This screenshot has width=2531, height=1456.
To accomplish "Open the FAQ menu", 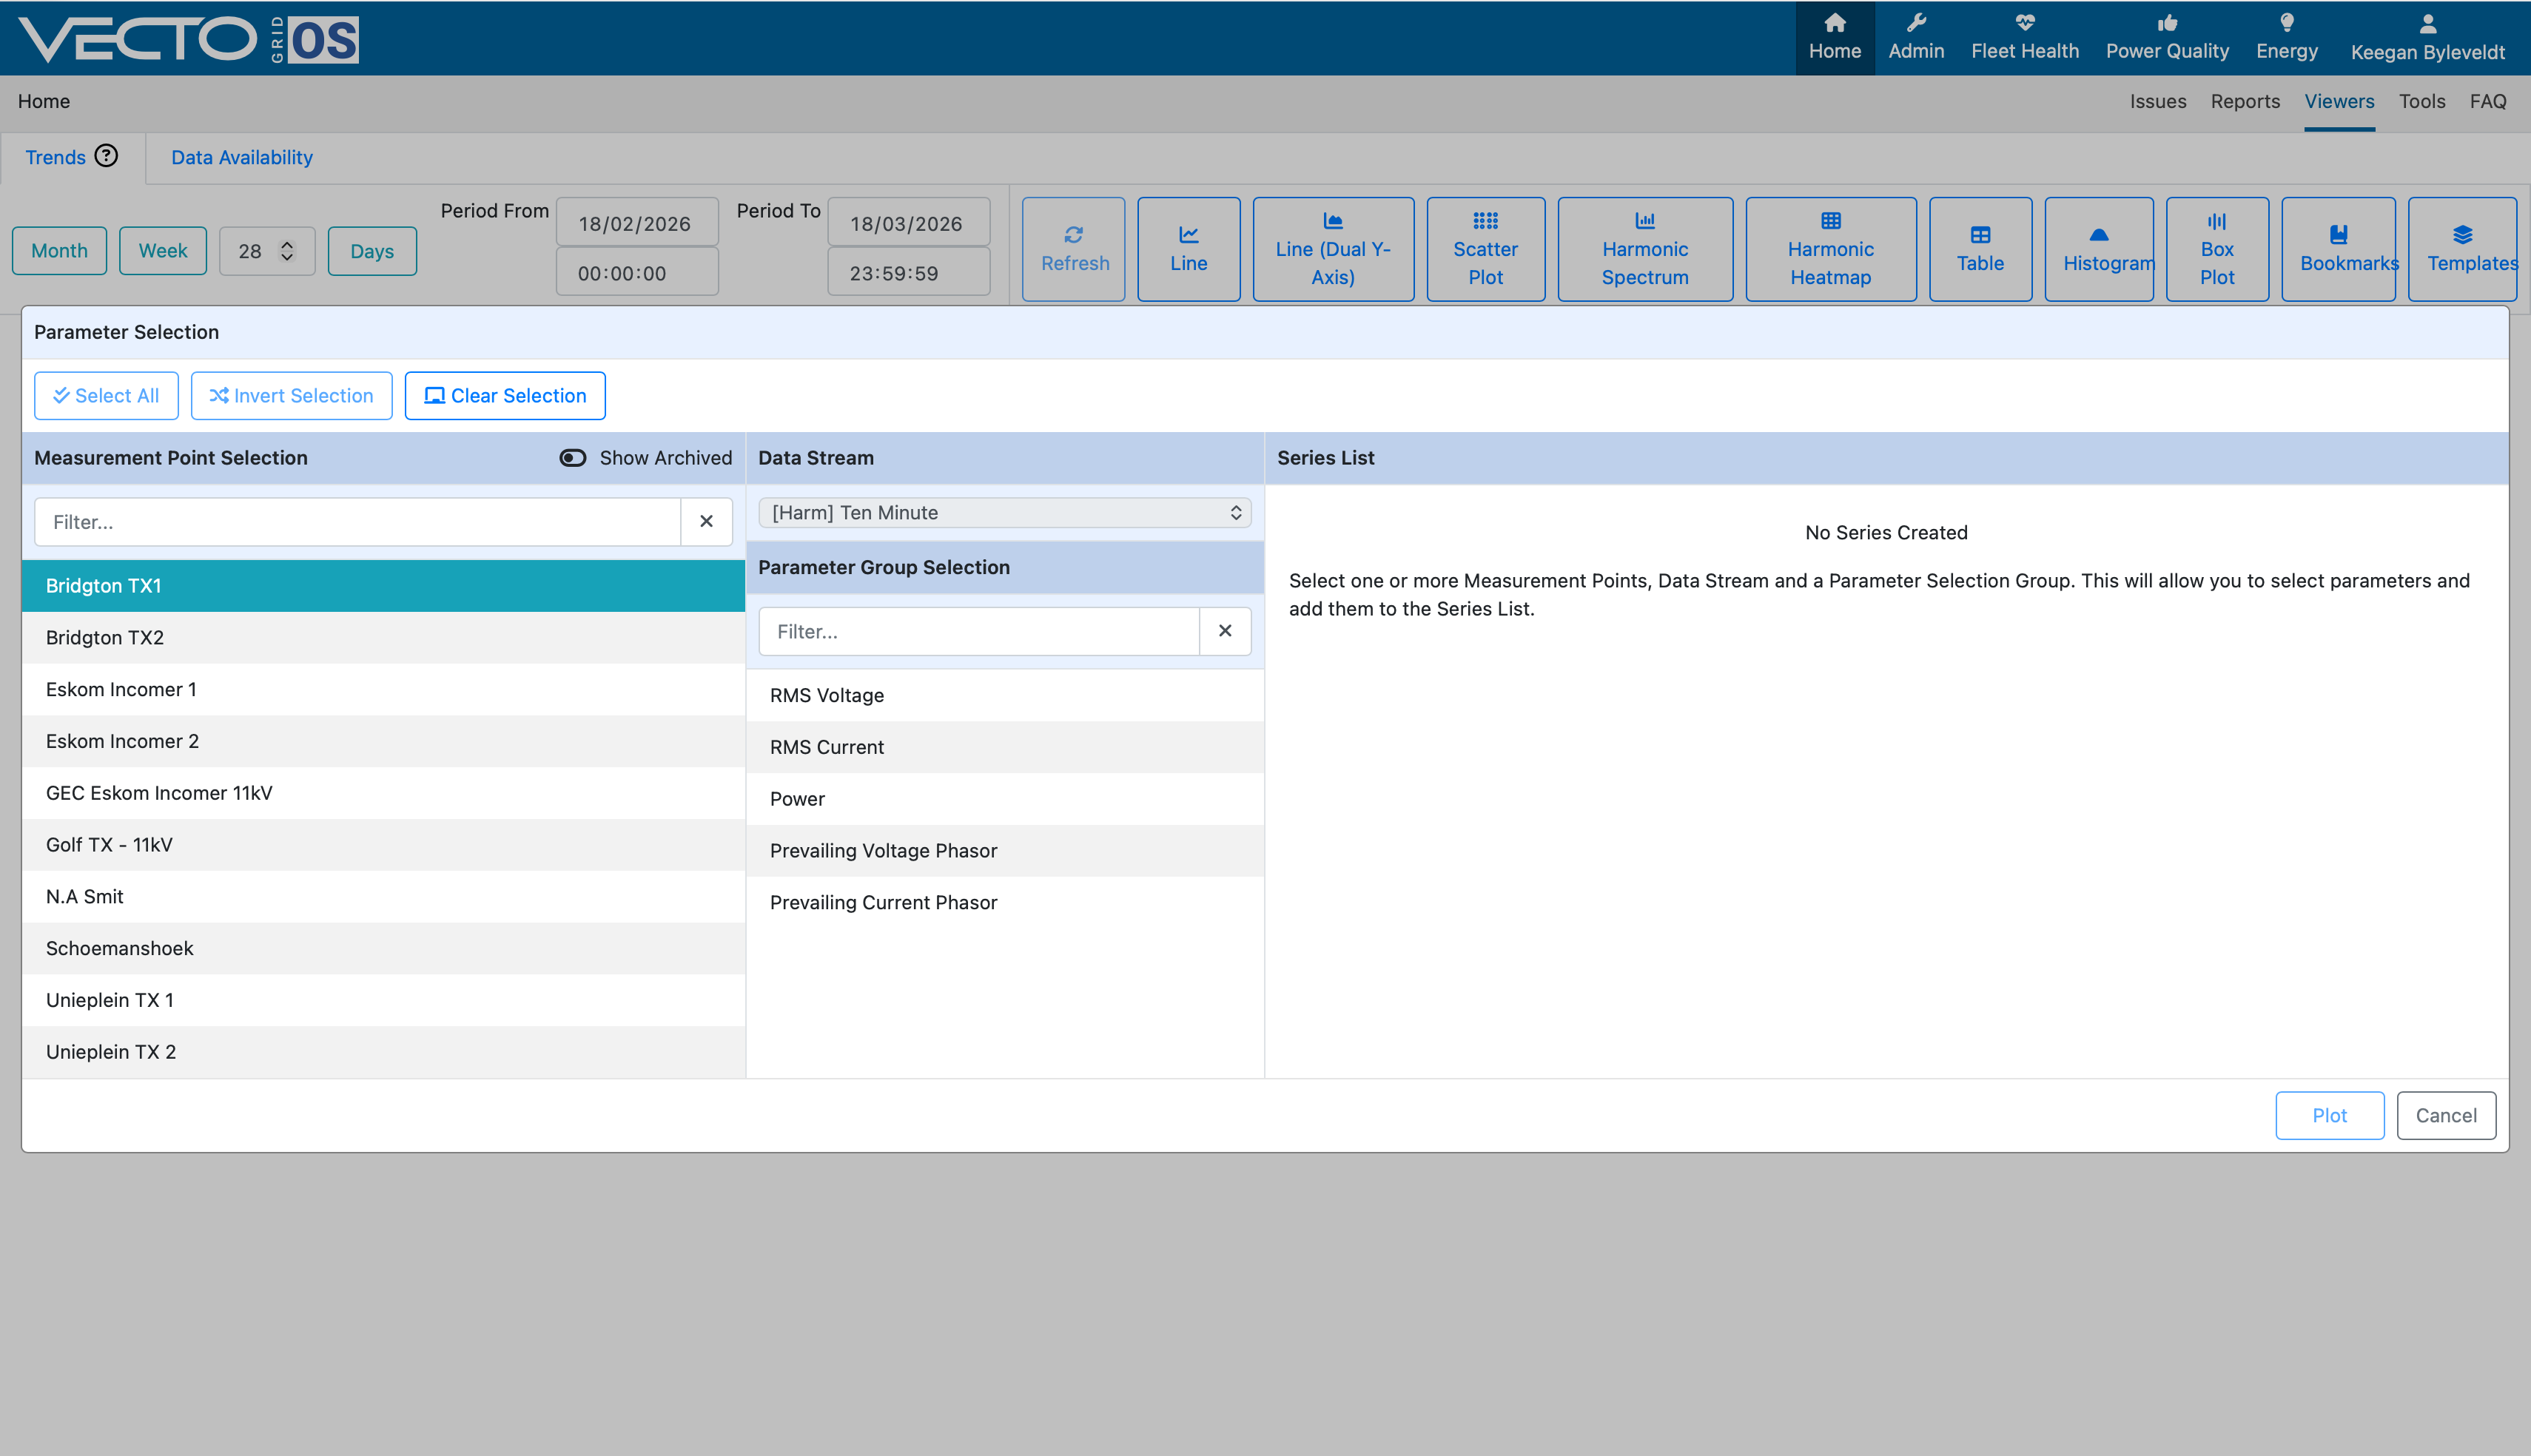I will pyautogui.click(x=2487, y=101).
